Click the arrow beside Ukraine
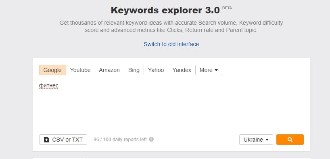 [267, 140]
